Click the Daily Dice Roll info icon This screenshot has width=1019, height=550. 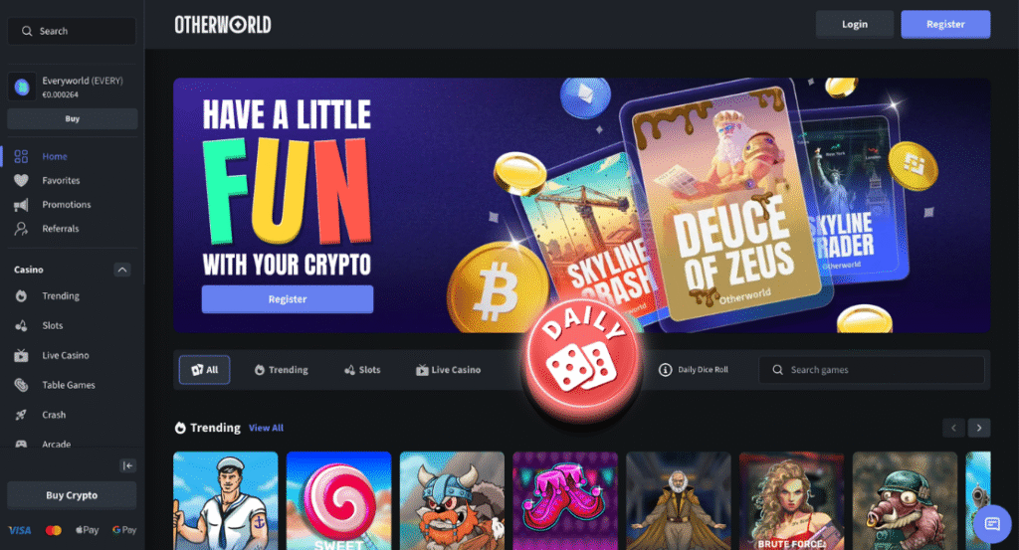[x=665, y=369]
